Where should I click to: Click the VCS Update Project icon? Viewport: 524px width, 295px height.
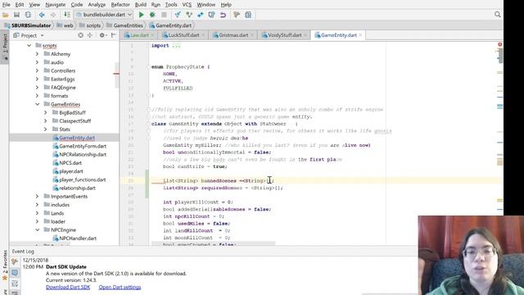[x=178, y=15]
